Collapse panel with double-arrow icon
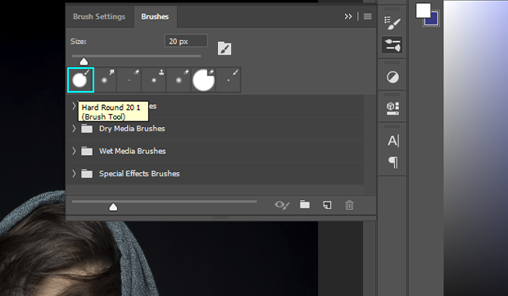 348,16
